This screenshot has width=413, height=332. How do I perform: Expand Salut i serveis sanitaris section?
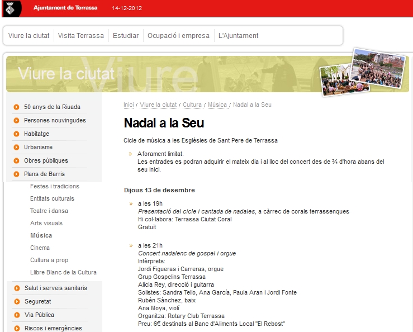pos(55,288)
